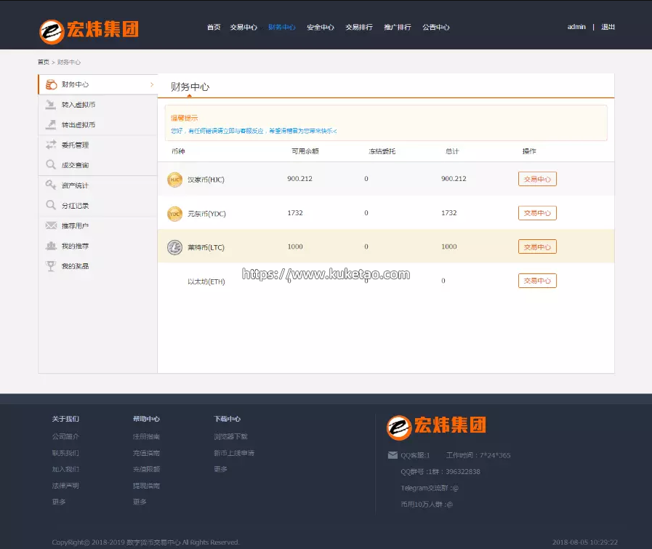The image size is (652, 549).
Task: Open 浏览器下载 link in the footer
Action: [230, 436]
